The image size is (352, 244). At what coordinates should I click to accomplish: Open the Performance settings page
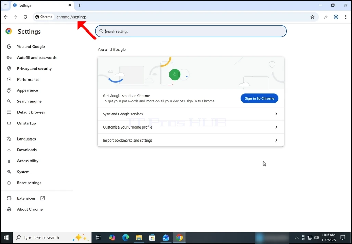click(28, 80)
